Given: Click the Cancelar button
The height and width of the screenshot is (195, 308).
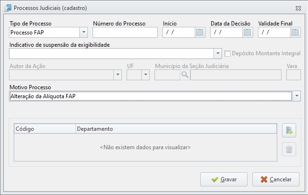Looking at the screenshot, I should (276, 179).
